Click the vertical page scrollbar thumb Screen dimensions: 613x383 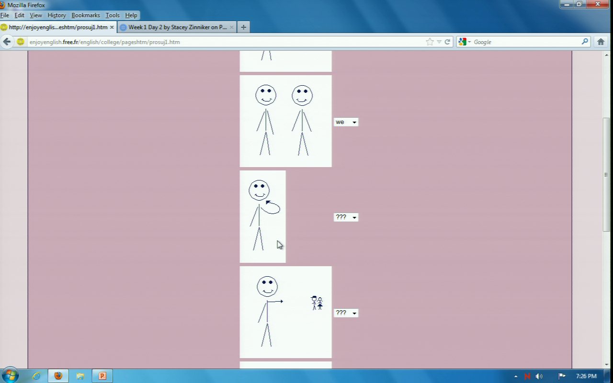point(606,175)
